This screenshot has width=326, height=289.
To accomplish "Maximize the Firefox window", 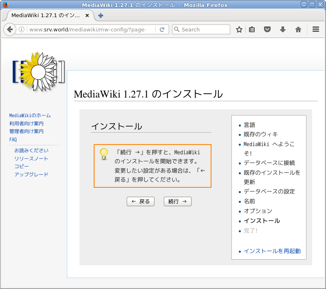I will click(x=312, y=4).
